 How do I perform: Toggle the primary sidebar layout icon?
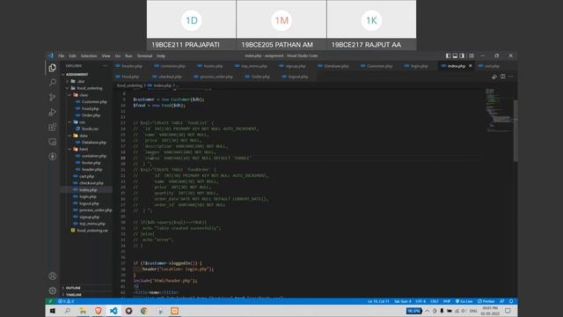point(448,55)
